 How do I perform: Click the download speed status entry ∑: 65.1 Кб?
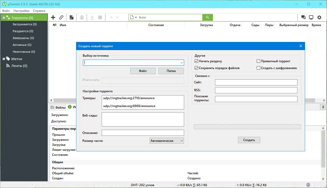click(x=192, y=185)
